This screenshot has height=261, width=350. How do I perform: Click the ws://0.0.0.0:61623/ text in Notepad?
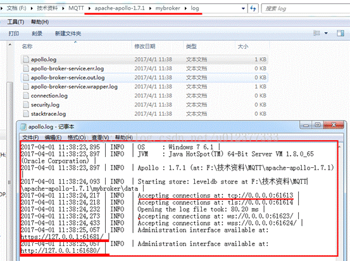click(x=260, y=216)
